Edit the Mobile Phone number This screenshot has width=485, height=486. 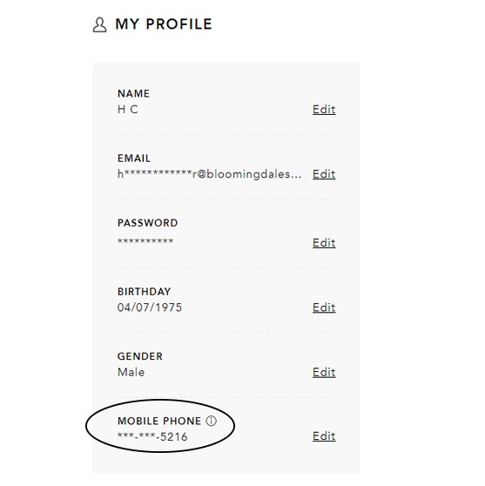(x=324, y=436)
